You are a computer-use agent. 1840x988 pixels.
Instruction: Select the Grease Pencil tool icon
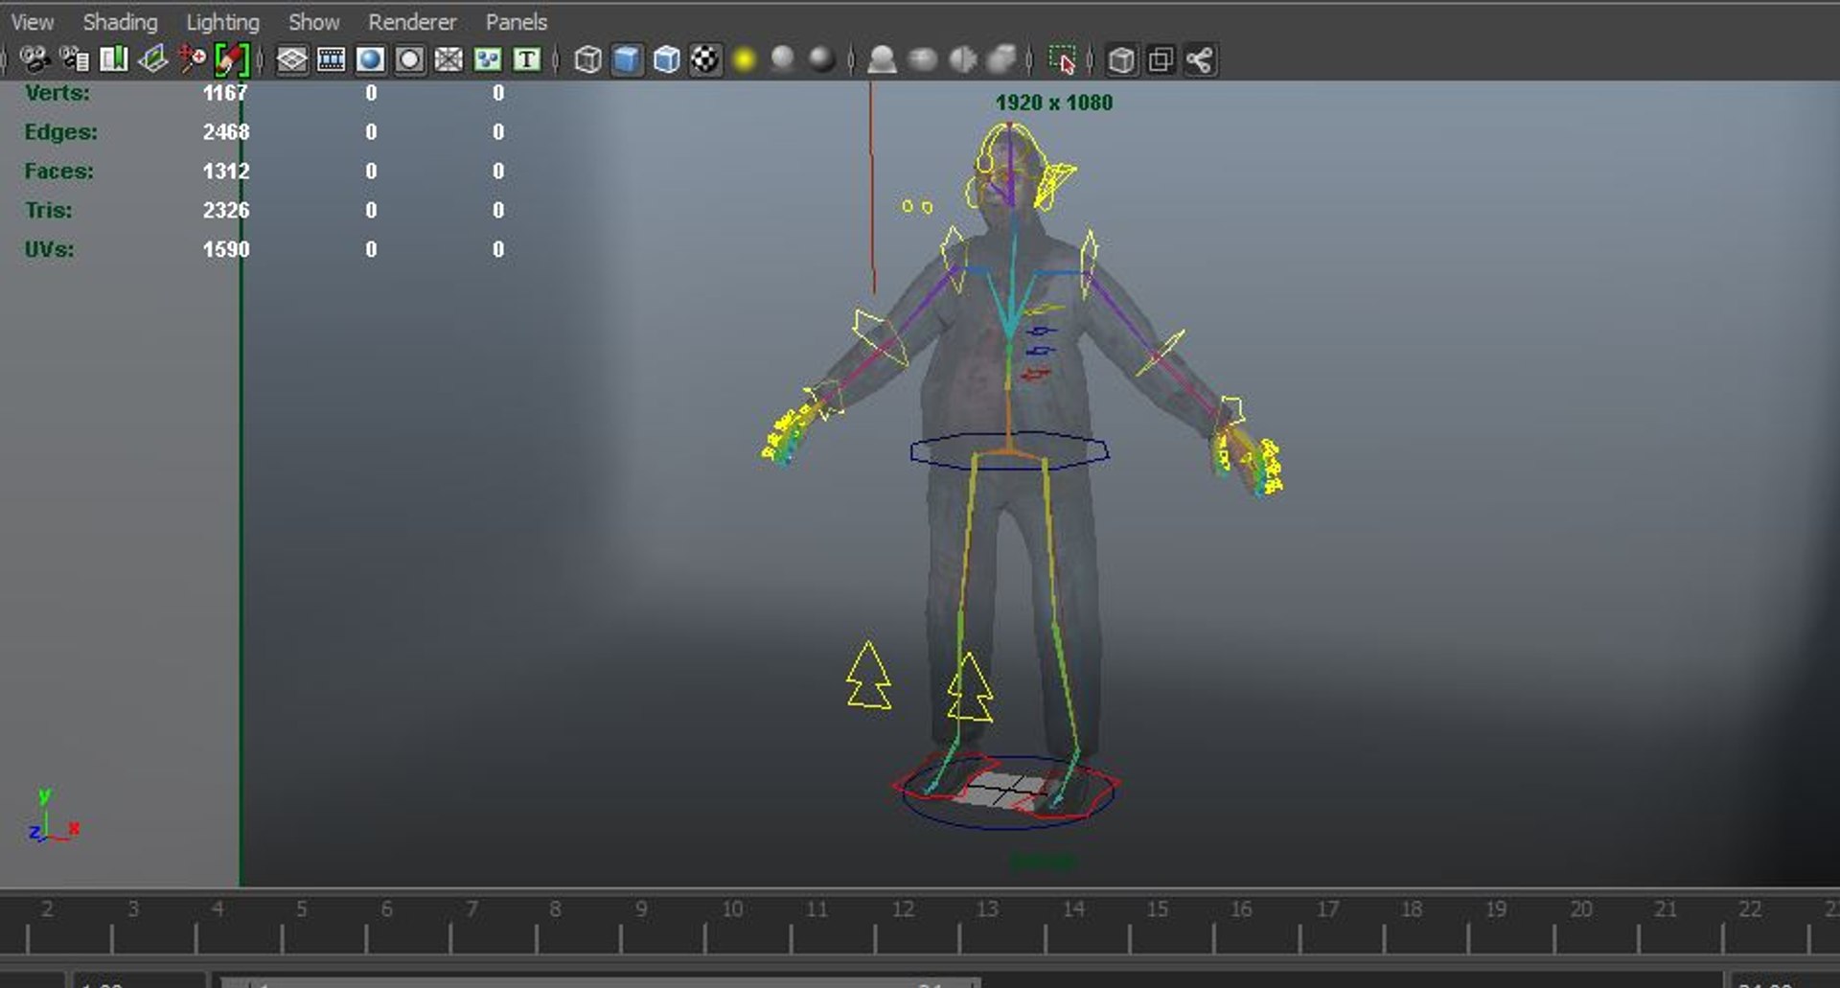click(232, 59)
